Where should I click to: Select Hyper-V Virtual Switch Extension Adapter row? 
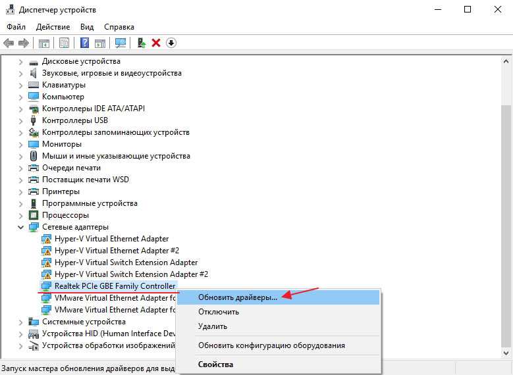click(x=126, y=262)
